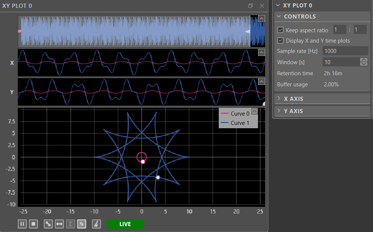The height and width of the screenshot is (232, 373).
Task: Click the broom icon to clear plot
Action: 96,224
